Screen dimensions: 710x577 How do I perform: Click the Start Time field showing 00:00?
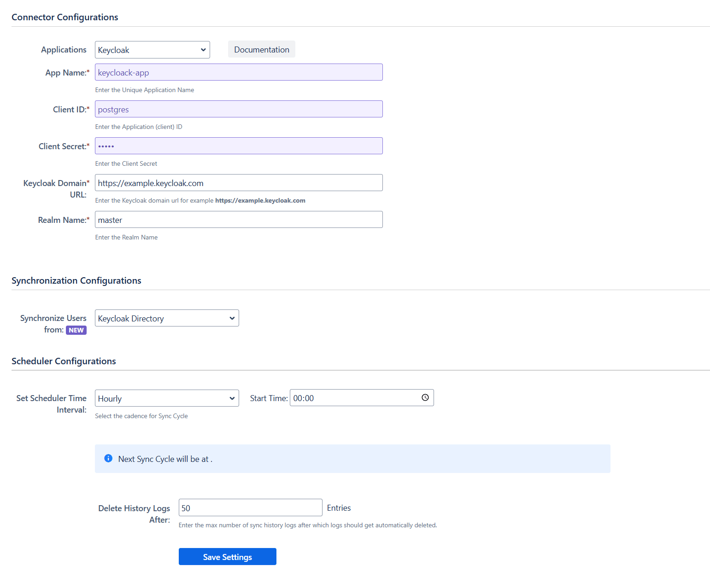pyautogui.click(x=362, y=398)
